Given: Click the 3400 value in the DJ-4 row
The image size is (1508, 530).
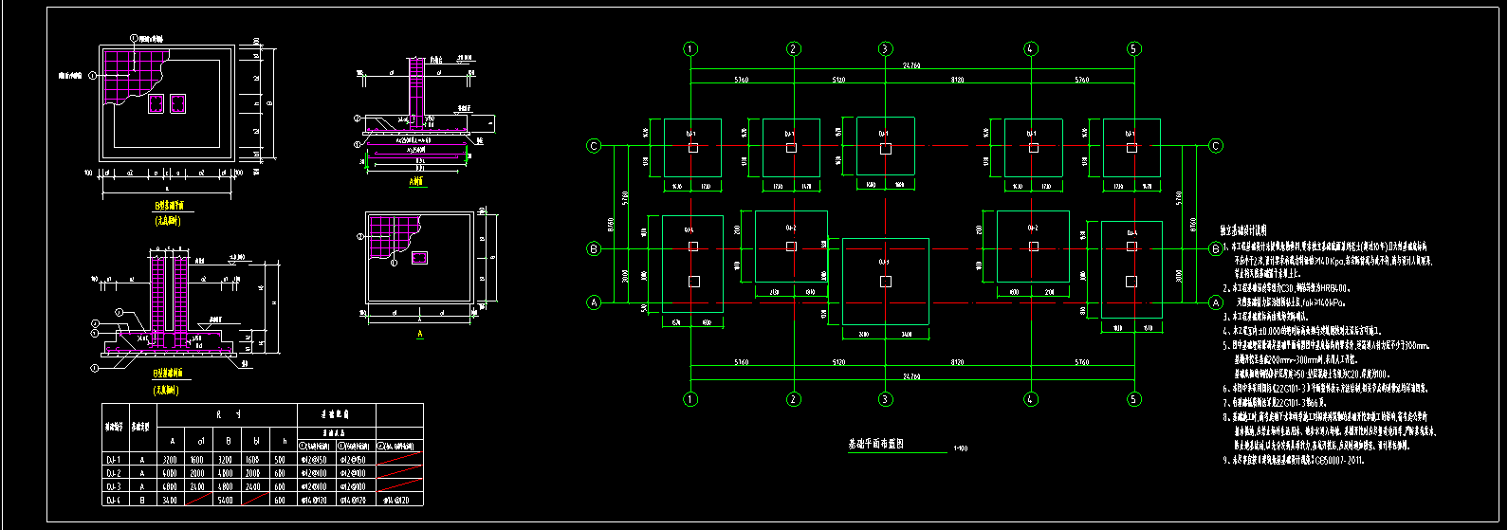Looking at the screenshot, I should coord(170,500).
